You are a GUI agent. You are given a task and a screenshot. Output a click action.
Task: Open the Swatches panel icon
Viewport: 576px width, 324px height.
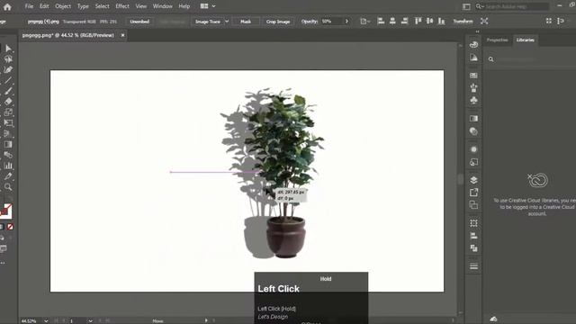(473, 76)
